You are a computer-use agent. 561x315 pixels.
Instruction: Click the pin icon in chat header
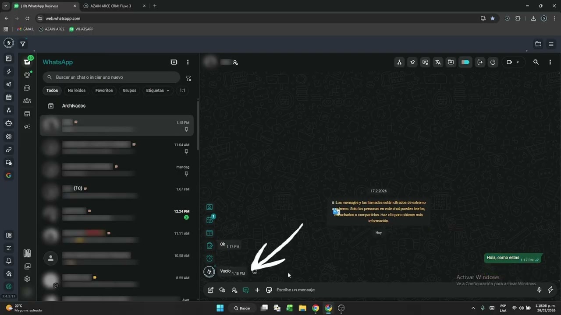coord(412,62)
